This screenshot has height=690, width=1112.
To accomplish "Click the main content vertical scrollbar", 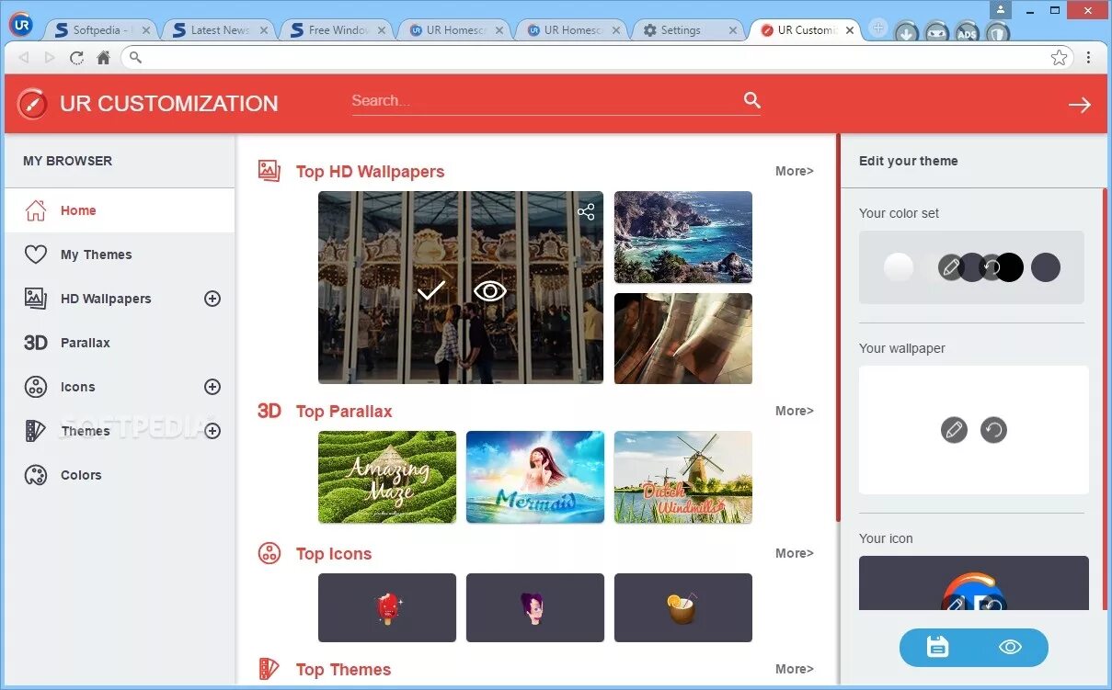I will (838, 327).
